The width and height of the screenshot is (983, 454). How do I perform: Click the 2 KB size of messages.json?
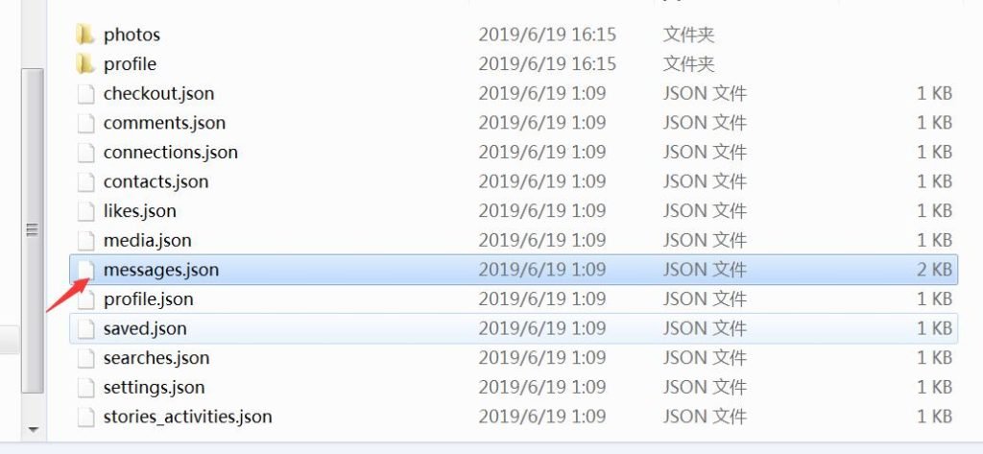coord(934,270)
